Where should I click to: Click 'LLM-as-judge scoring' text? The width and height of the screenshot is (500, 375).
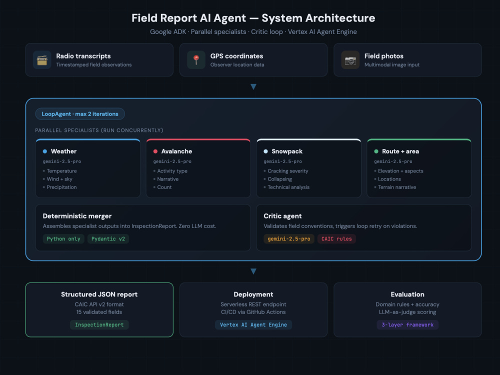(407, 312)
